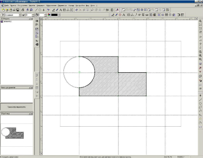203x158 pixels.
Task: Click the Print icon
Action: point(23,10)
